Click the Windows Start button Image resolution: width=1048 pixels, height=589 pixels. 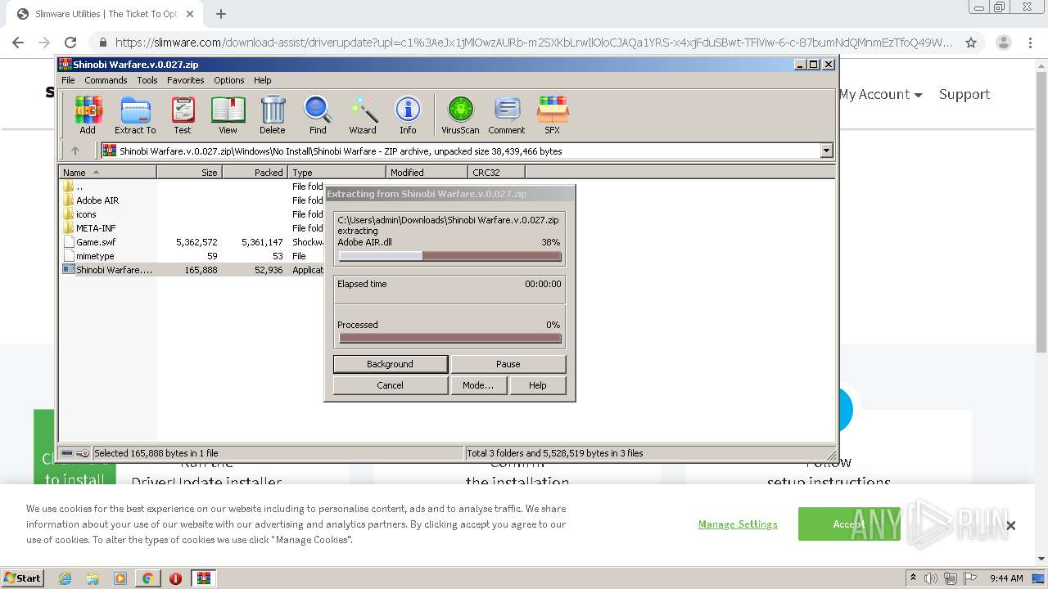click(x=23, y=578)
